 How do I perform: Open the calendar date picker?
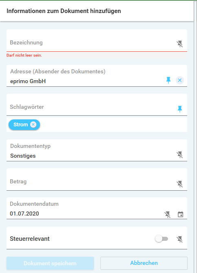coord(180,214)
